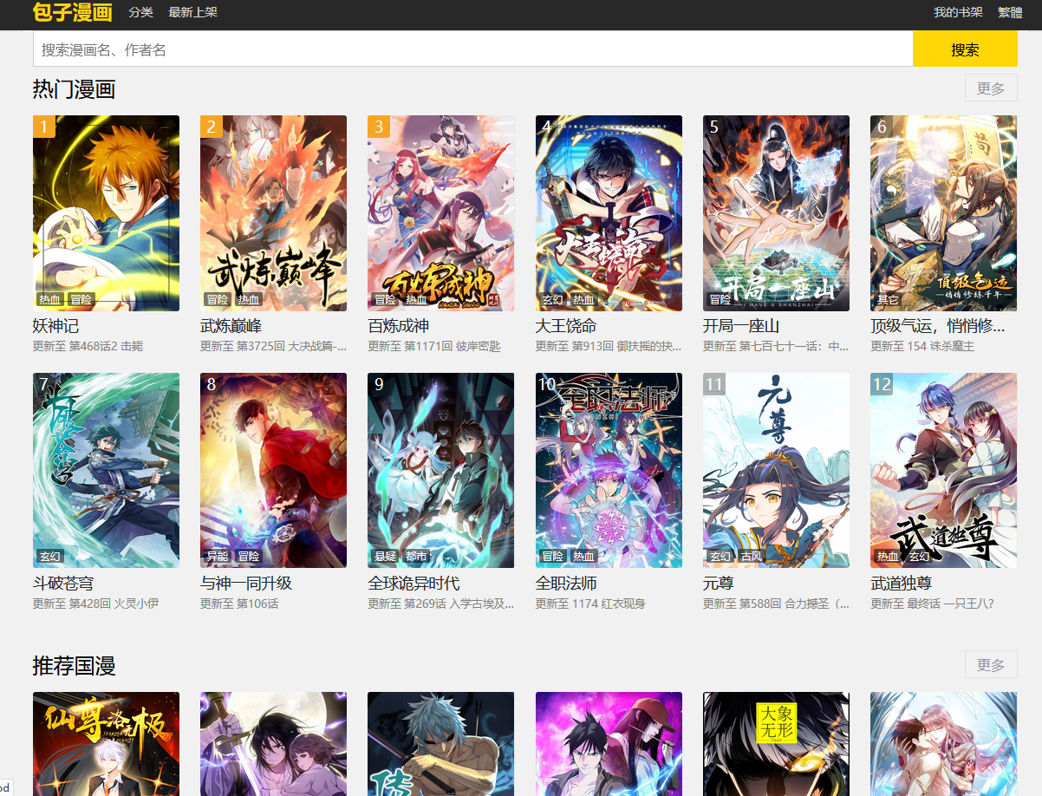Open the 斗破苍穹 cover thumbnail
This screenshot has width=1042, height=796.
coord(106,471)
